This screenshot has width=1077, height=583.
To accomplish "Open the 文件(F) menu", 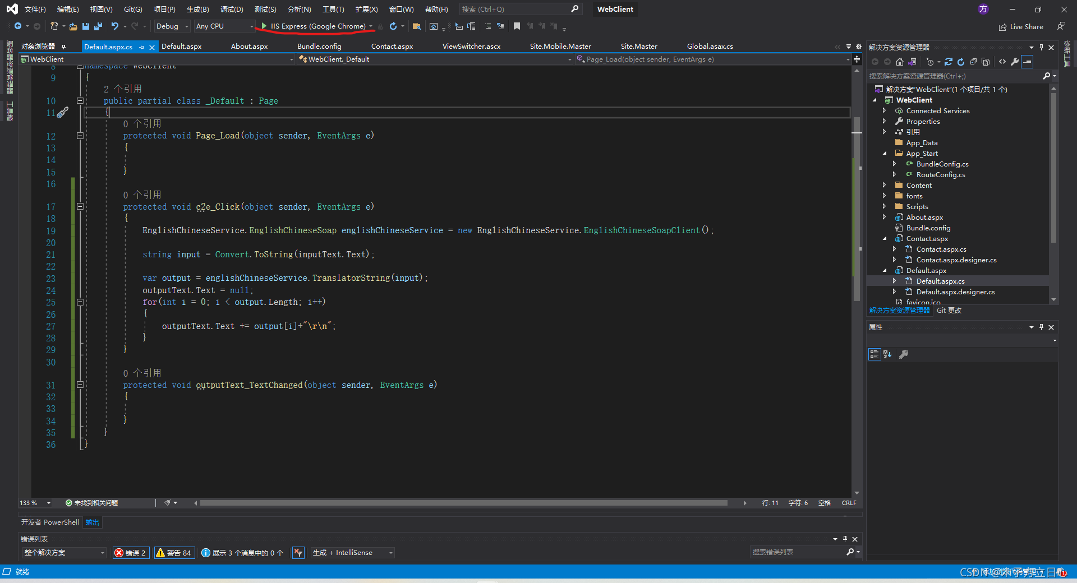I will pos(35,10).
